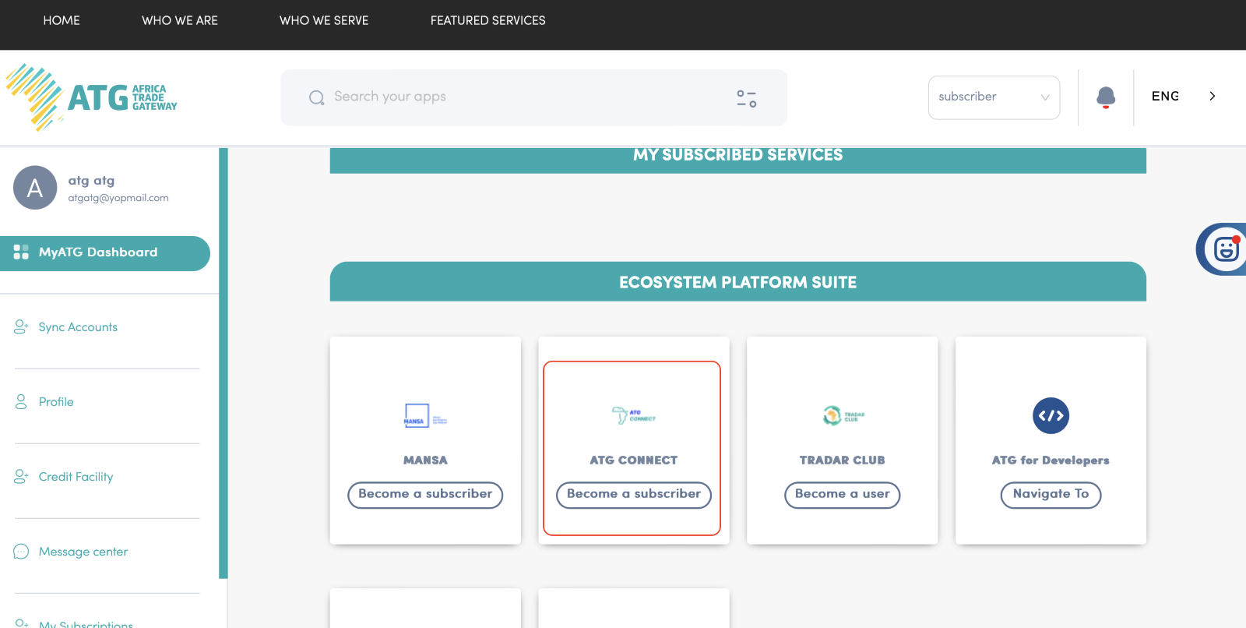Go to Sync Accounts
The width and height of the screenshot is (1246, 628).
[x=78, y=327]
